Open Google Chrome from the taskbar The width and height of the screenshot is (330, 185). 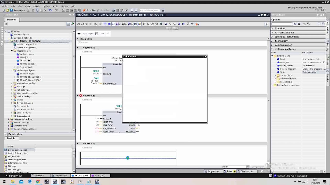(38, 182)
